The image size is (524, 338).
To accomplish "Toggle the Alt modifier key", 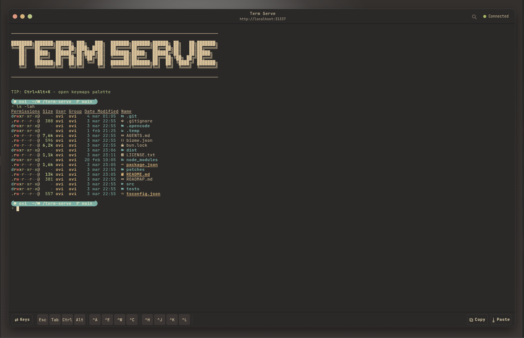I will pos(79,319).
